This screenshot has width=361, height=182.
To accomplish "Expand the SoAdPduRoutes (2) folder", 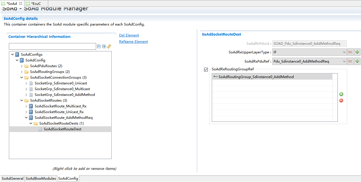I will point(22,66).
